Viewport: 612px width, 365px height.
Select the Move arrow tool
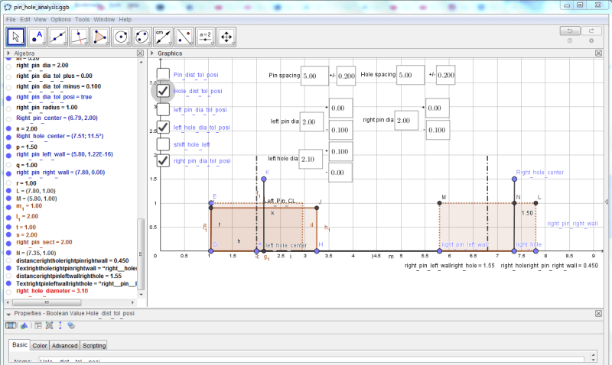(15, 37)
